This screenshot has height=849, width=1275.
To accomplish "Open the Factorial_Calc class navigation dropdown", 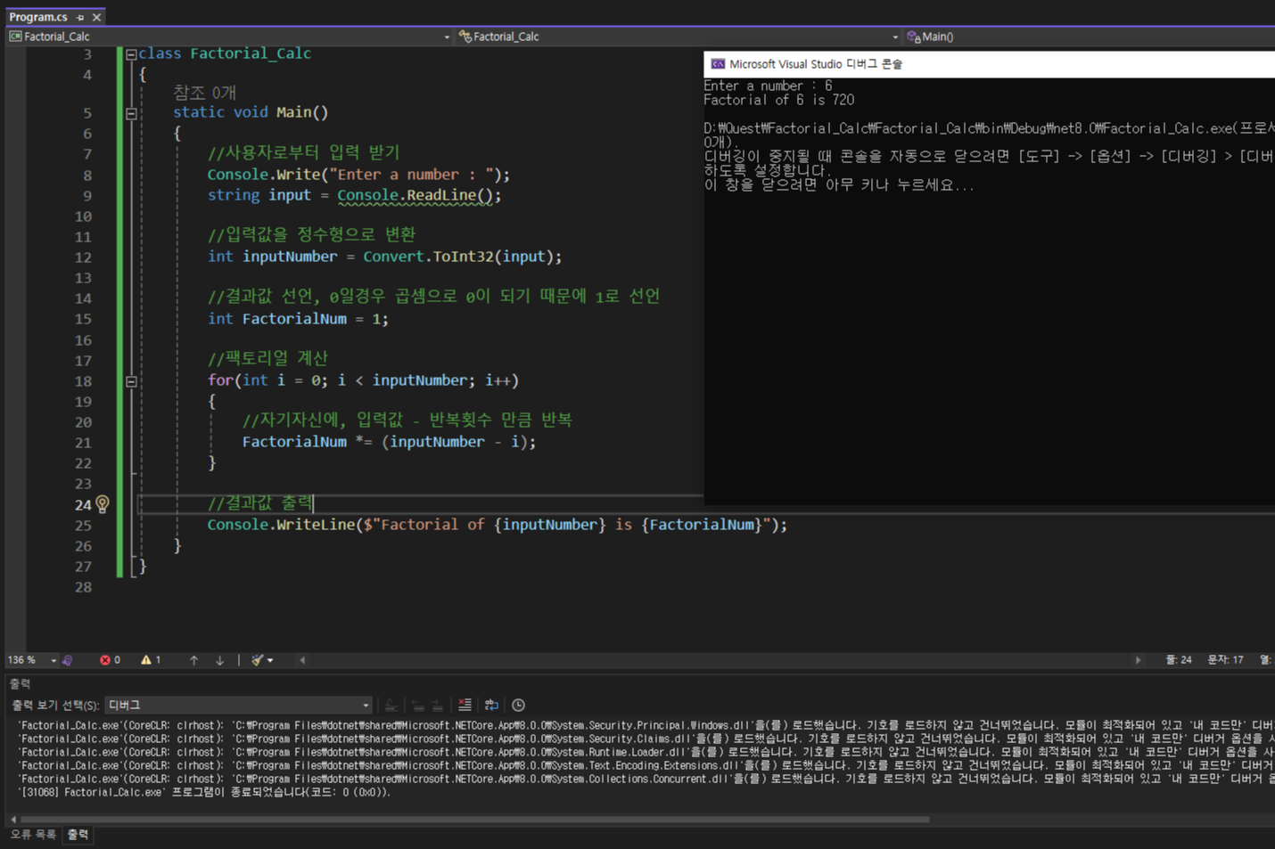I will pos(678,37).
